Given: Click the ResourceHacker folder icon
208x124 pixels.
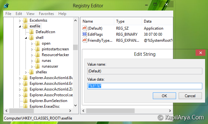Looking at the screenshot, I should point(38,55).
